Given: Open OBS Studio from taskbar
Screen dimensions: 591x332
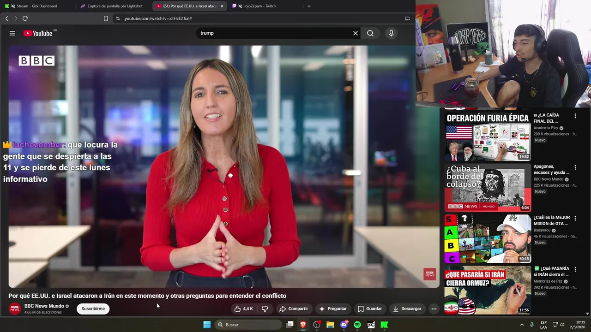Looking at the screenshot, I should click(x=317, y=325).
